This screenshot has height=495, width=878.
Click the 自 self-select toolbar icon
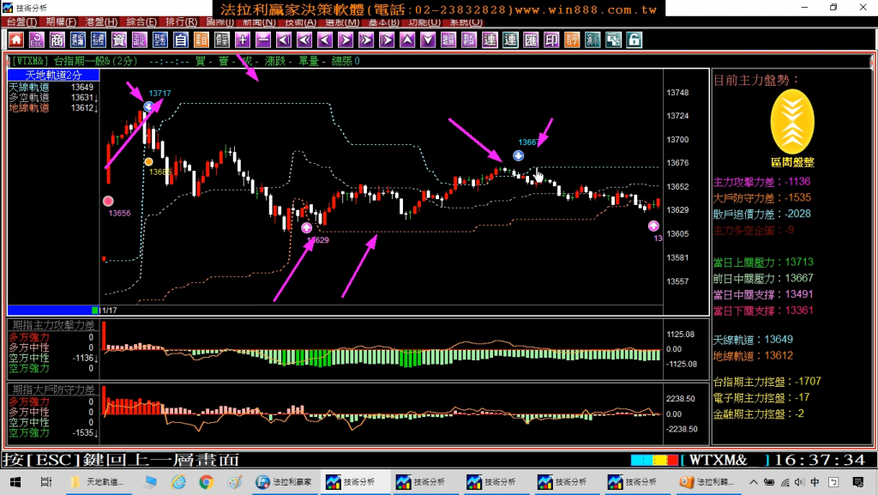(x=180, y=39)
